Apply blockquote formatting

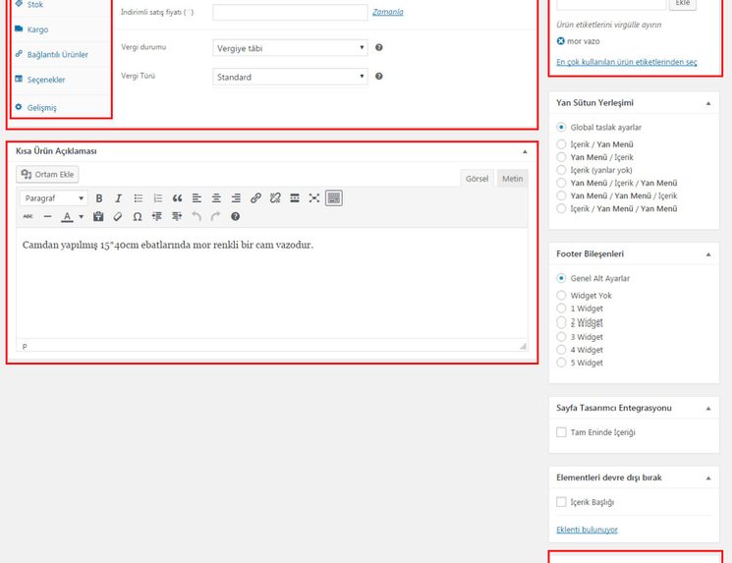178,197
